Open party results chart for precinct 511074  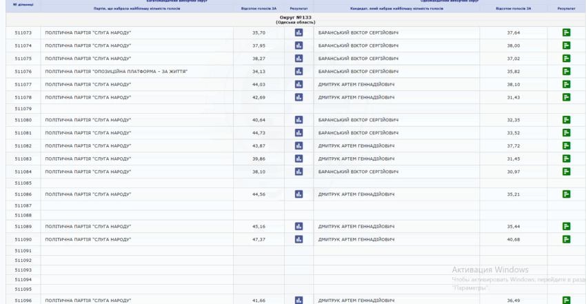(x=299, y=45)
